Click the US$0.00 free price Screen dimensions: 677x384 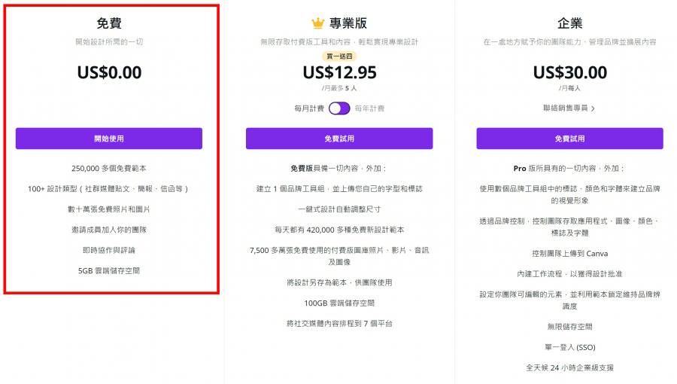pos(109,72)
